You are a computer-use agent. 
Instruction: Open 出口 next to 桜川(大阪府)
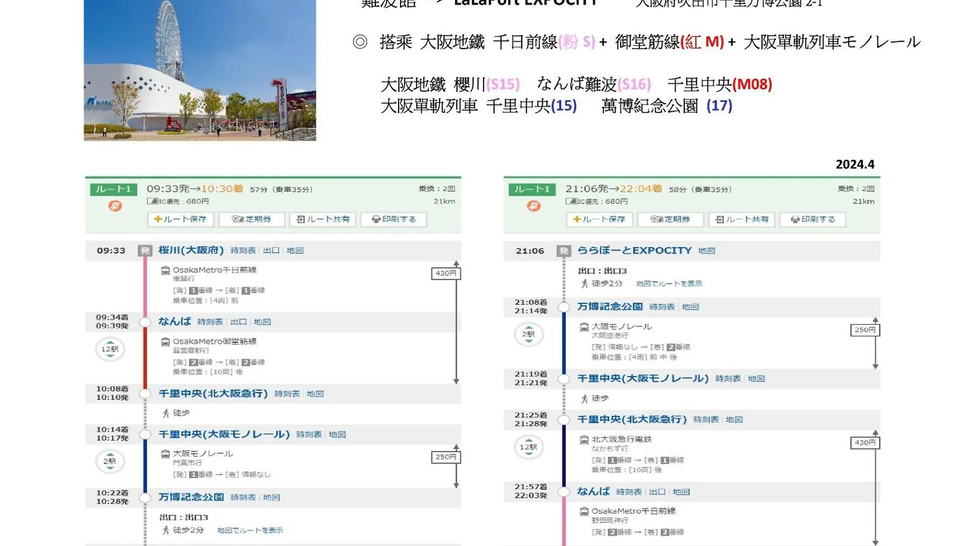tap(271, 251)
